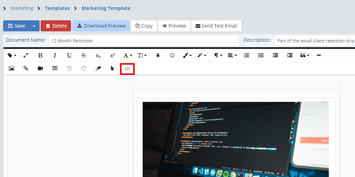This screenshot has width=355, height=177.
Task: Open the font family dropdown
Action: [x=128, y=55]
